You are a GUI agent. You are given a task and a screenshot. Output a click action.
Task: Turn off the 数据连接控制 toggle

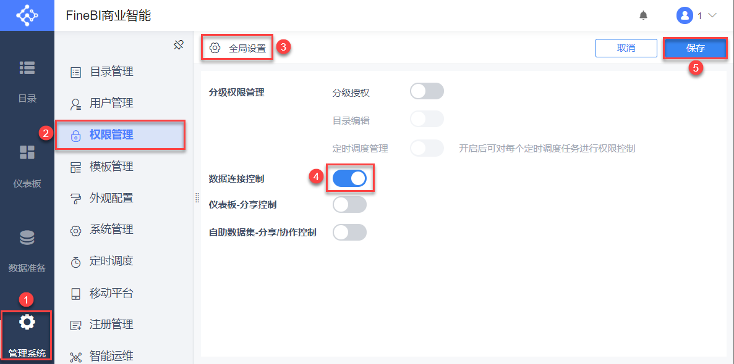click(x=349, y=178)
